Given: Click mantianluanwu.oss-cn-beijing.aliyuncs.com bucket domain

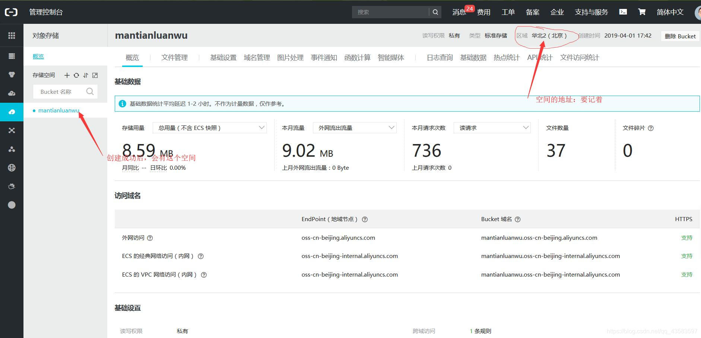Looking at the screenshot, I should (539, 238).
